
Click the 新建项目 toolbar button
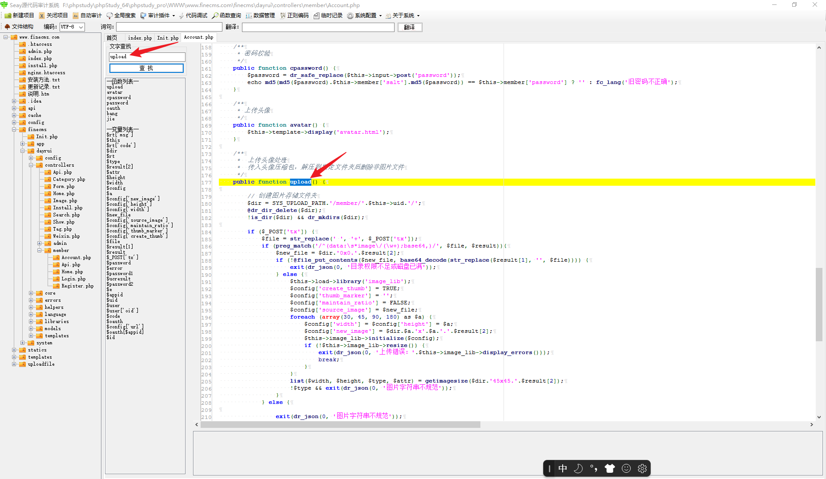[x=19, y=16]
